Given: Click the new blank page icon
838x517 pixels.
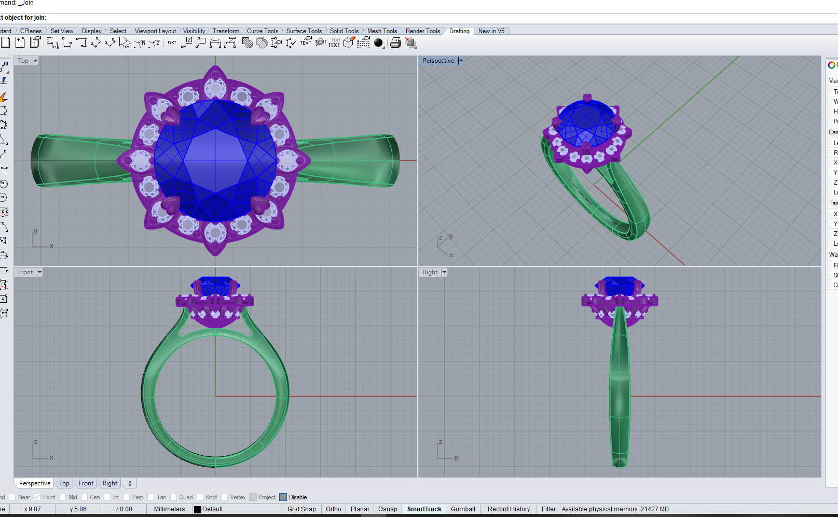Looking at the screenshot, I should [6, 43].
